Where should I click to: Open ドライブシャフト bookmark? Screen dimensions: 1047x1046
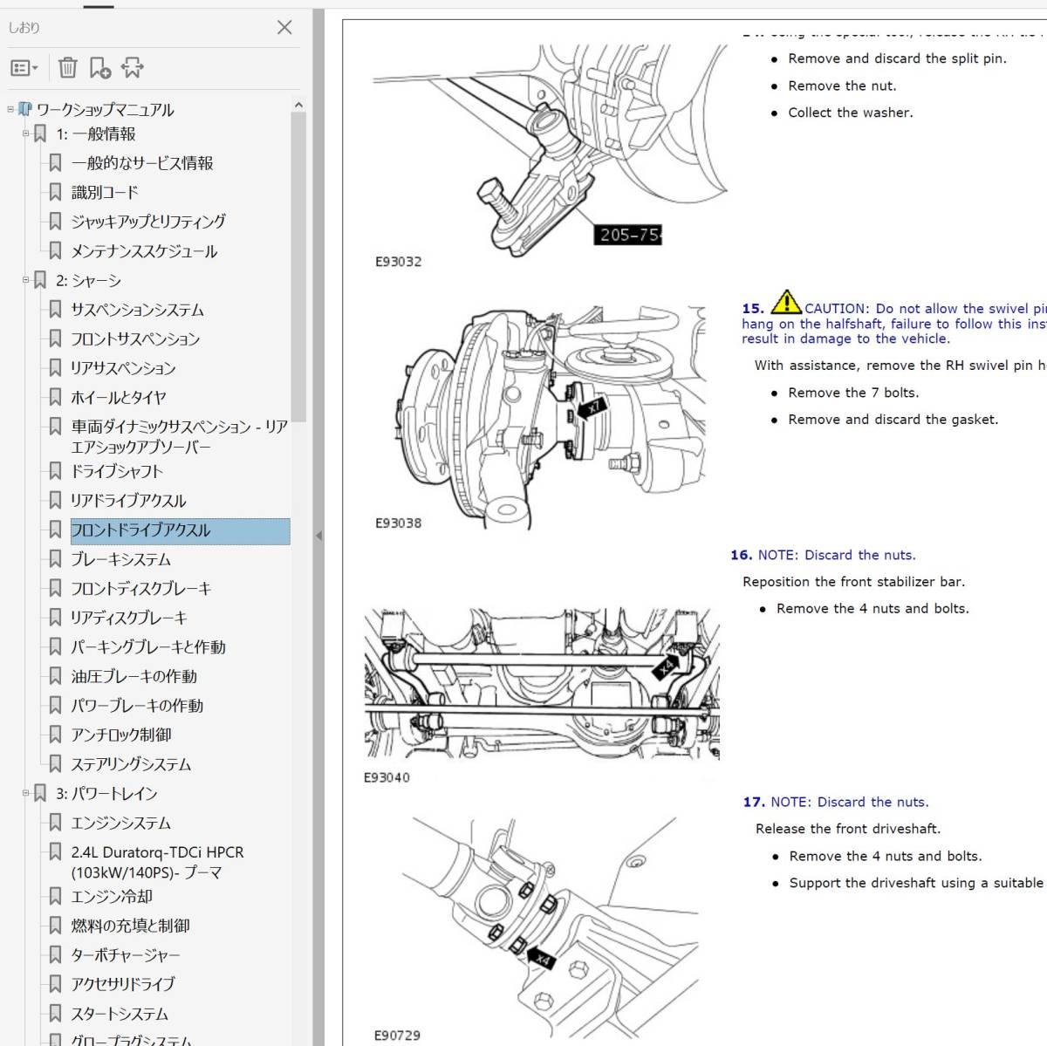tap(117, 472)
